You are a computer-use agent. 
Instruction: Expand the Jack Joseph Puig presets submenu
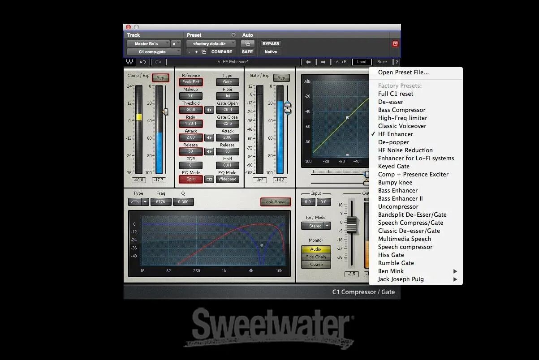click(416, 279)
